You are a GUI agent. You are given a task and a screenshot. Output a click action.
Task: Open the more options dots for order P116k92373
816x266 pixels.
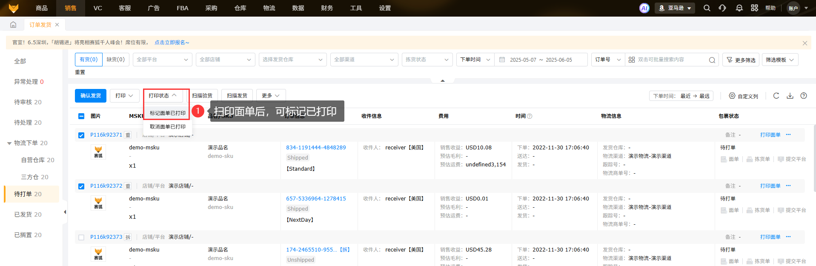[x=788, y=237]
